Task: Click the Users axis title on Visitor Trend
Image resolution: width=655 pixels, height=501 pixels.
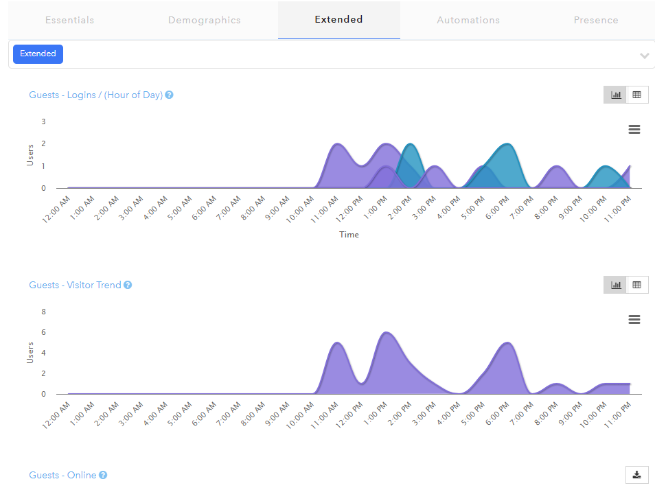Action: tap(30, 353)
